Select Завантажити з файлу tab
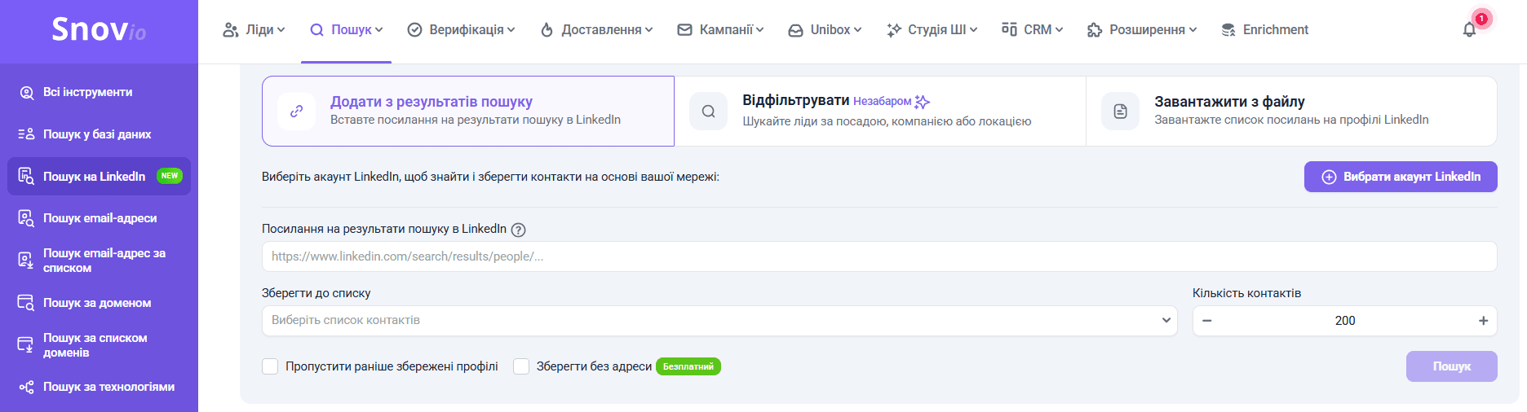The height and width of the screenshot is (412, 1527). point(1291,112)
